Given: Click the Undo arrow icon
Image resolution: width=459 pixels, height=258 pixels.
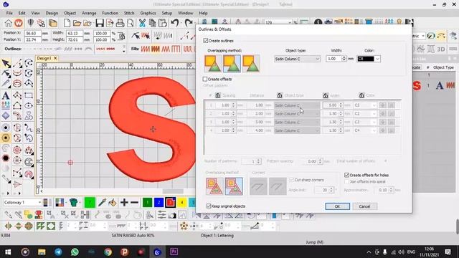Looking at the screenshot, I should (175, 23).
